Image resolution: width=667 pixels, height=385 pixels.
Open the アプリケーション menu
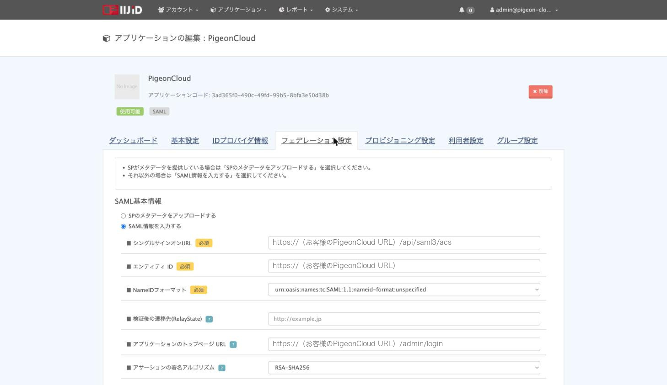(238, 10)
